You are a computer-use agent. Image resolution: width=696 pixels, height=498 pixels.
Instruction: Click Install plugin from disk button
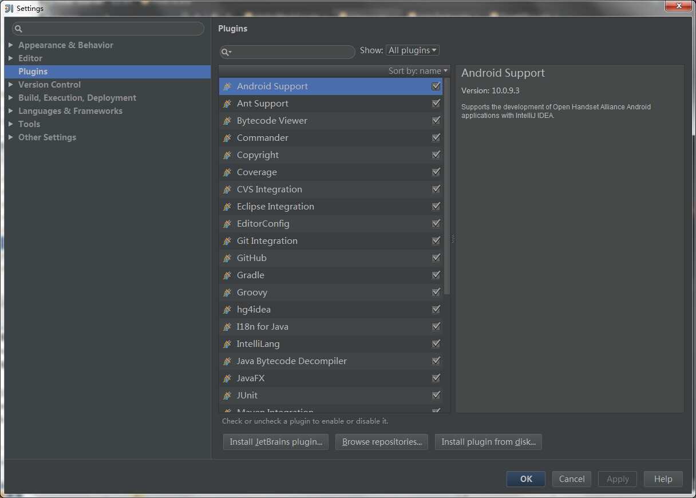coord(488,442)
